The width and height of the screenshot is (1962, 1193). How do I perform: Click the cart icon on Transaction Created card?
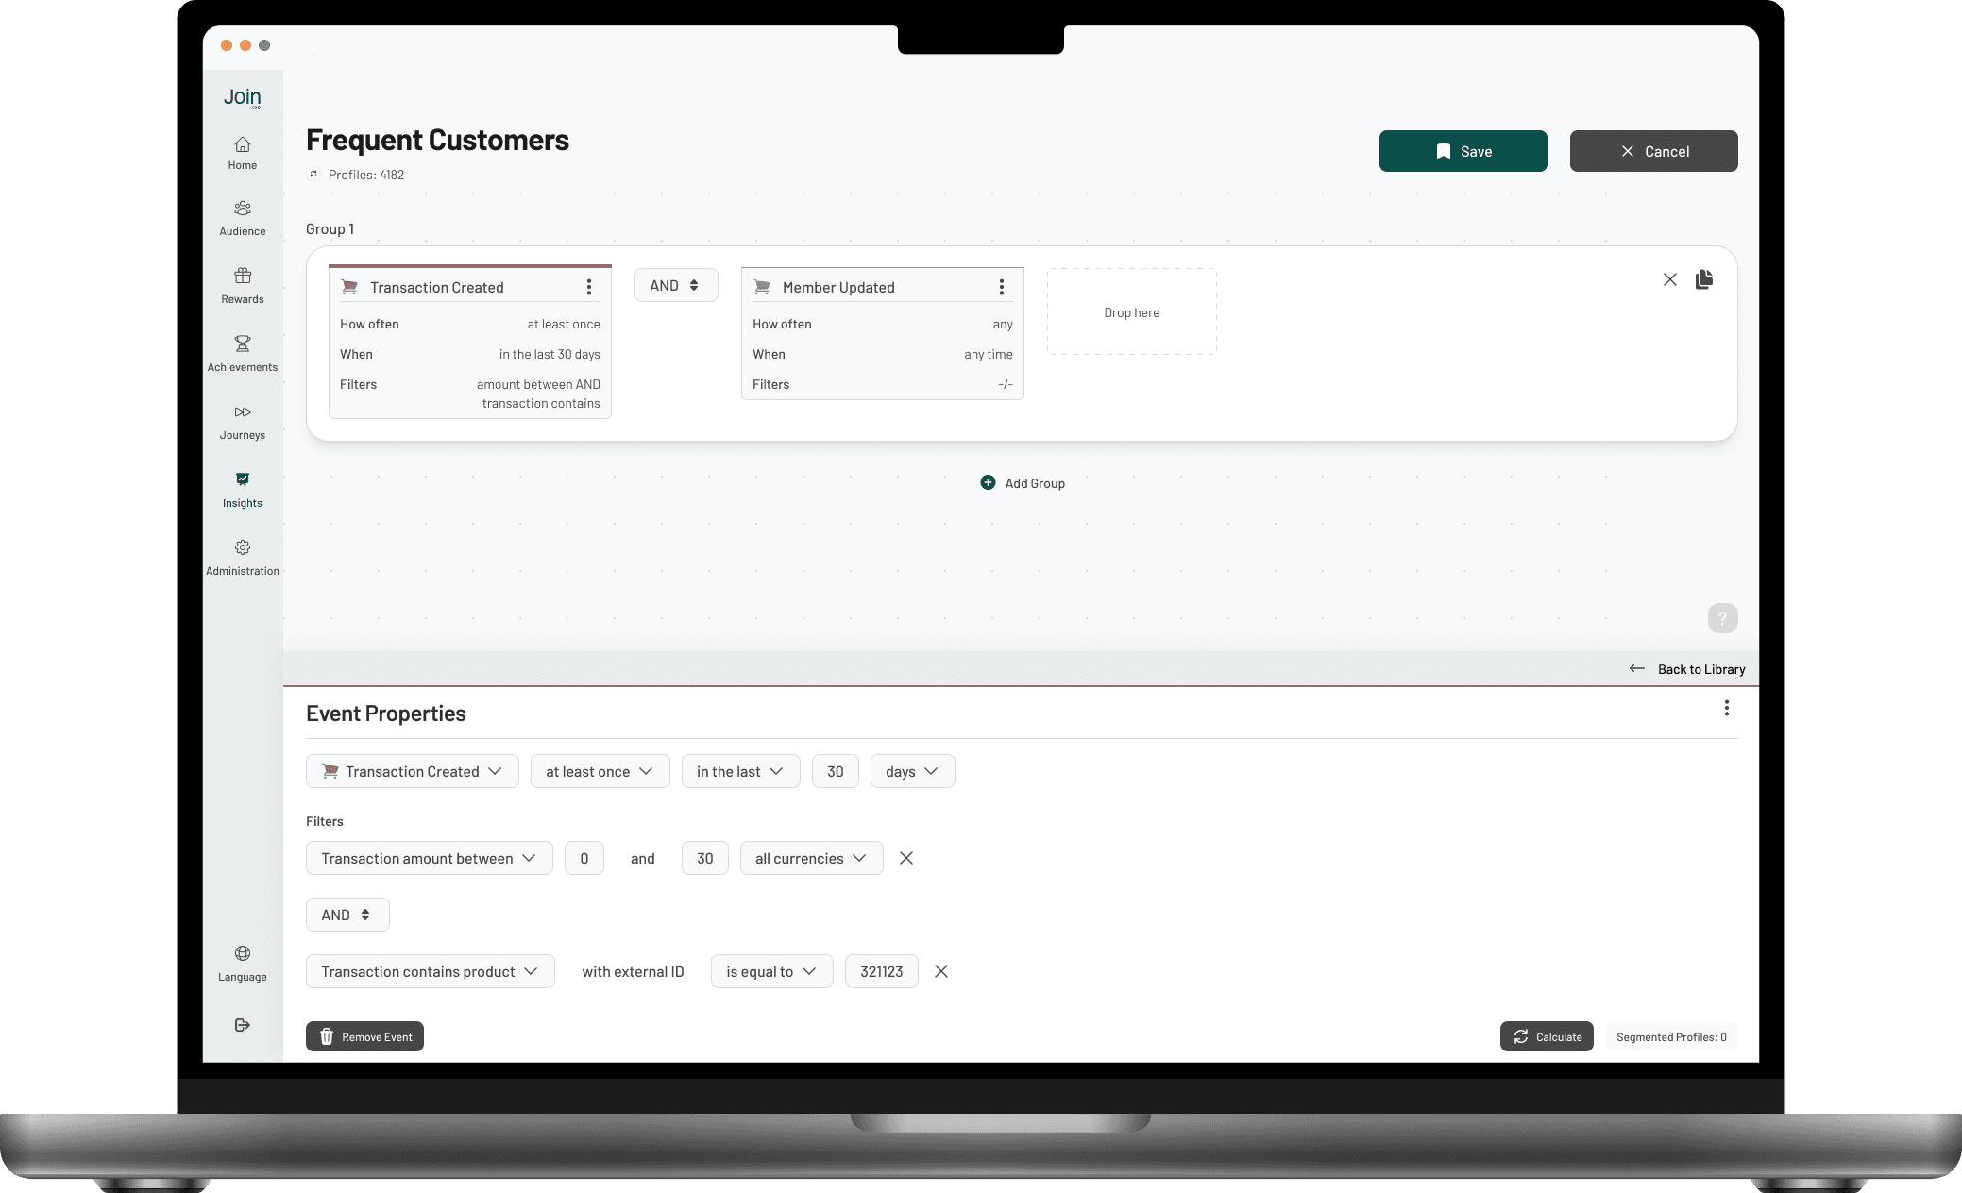350,287
